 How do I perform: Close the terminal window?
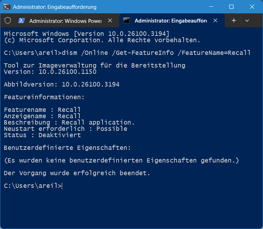[x=252, y=7]
